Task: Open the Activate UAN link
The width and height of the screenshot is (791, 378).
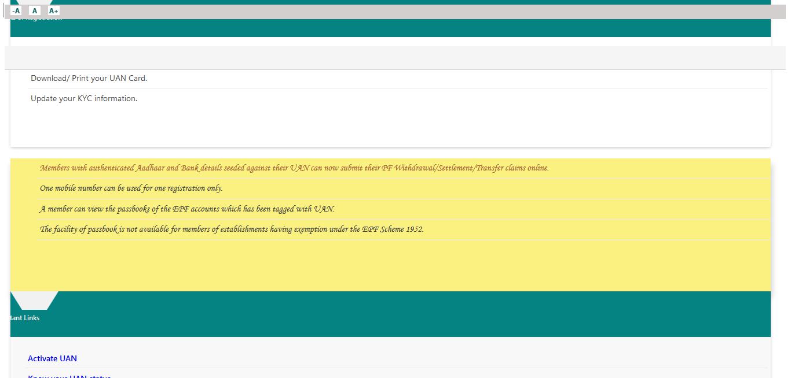Action: (x=52, y=358)
